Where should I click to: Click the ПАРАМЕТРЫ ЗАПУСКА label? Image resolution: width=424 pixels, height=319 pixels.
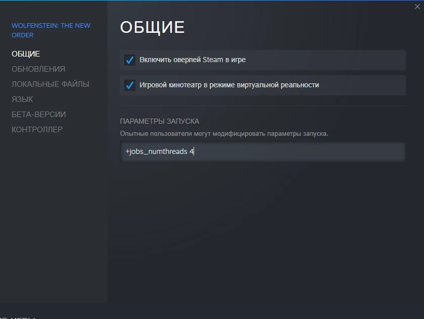[159, 121]
